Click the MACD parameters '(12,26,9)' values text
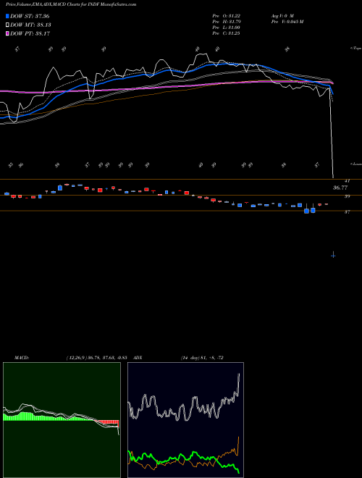Image resolution: width=362 pixels, height=478 pixels. pyautogui.click(x=96, y=358)
